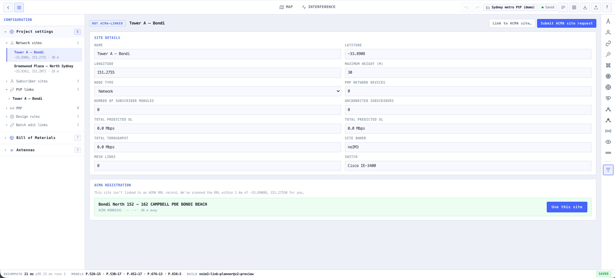Screen dimensions: 615x278
Task: Select the mesh network tool icon
Action: point(608,65)
